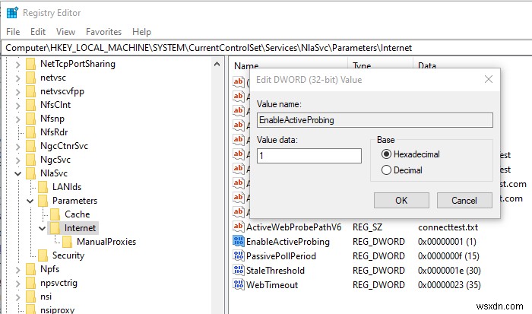Cancel the Edit DWORD dialog

[464, 200]
